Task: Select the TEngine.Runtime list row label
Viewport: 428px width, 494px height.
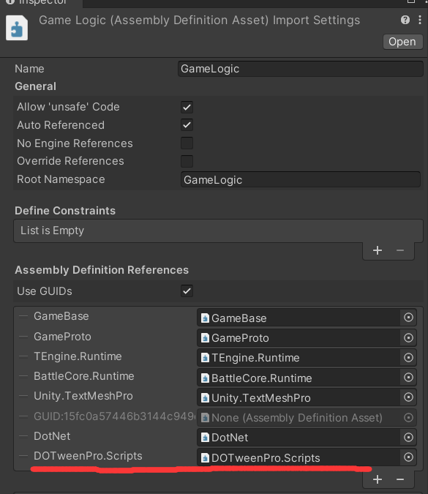Action: 78,356
